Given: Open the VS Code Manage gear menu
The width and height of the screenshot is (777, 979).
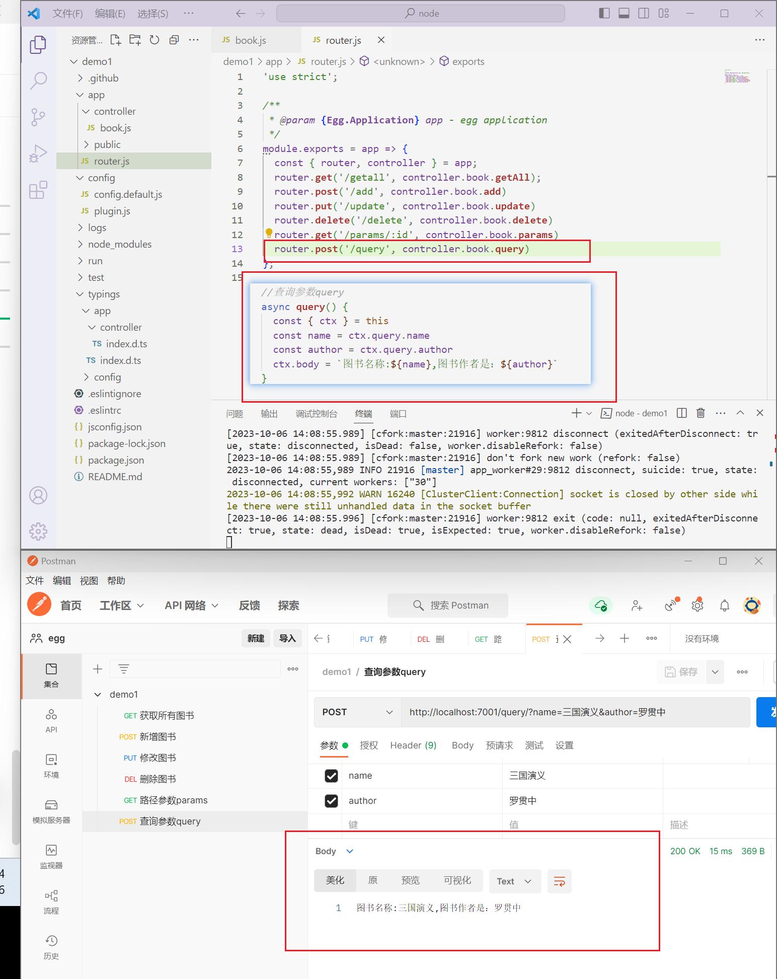Looking at the screenshot, I should [x=38, y=531].
